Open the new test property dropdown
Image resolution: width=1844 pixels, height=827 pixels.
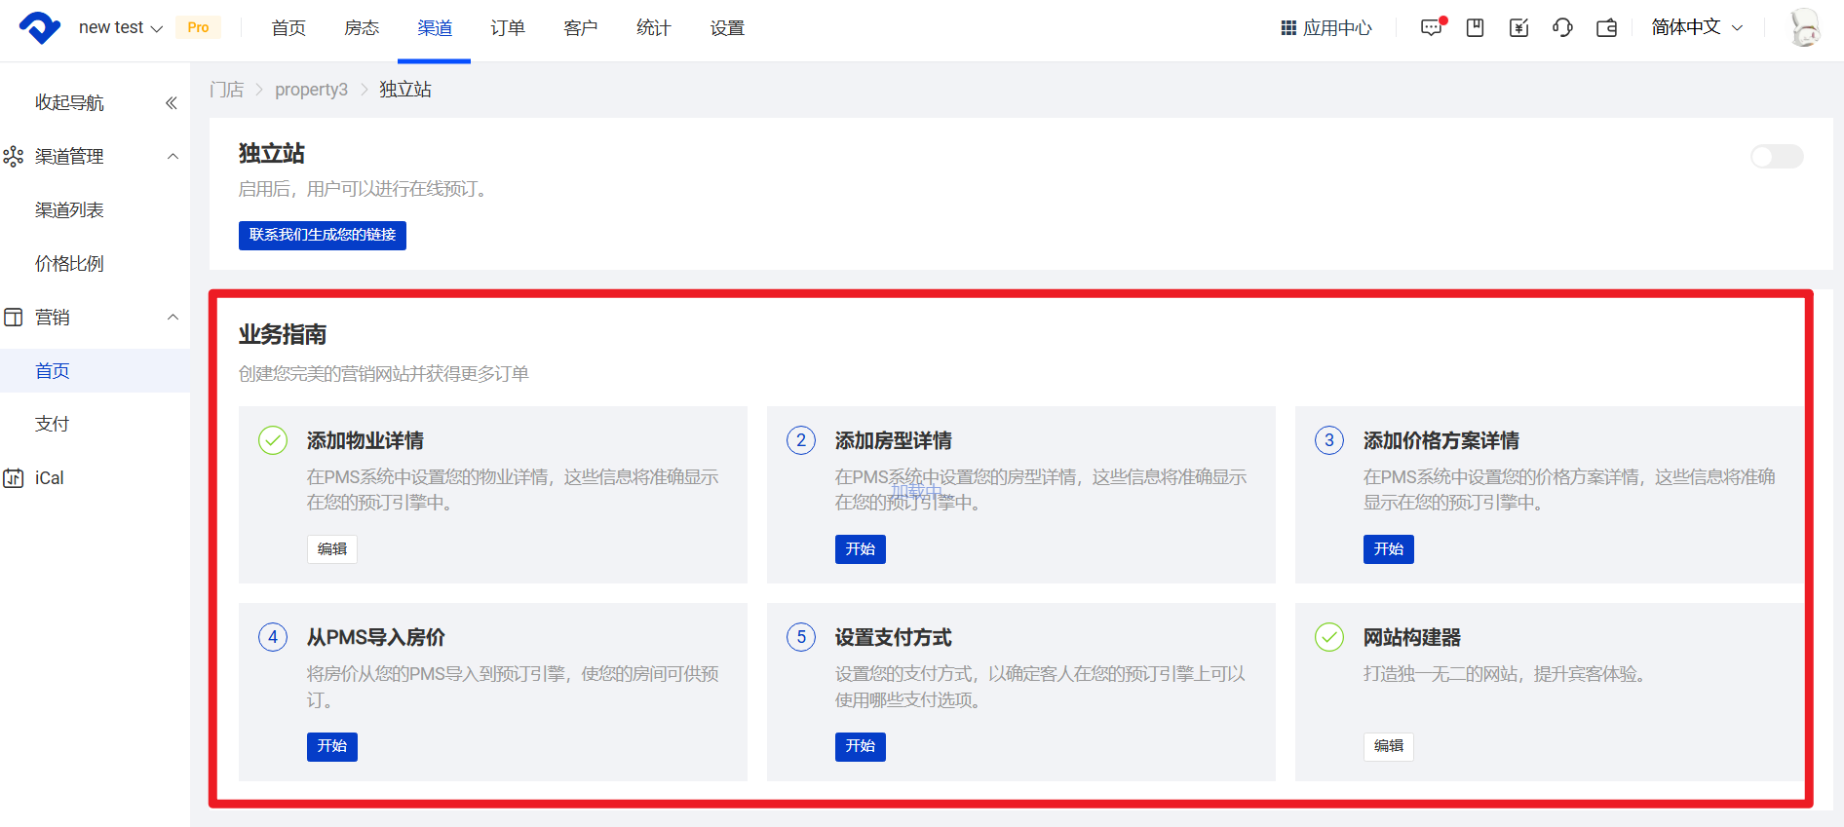121,27
